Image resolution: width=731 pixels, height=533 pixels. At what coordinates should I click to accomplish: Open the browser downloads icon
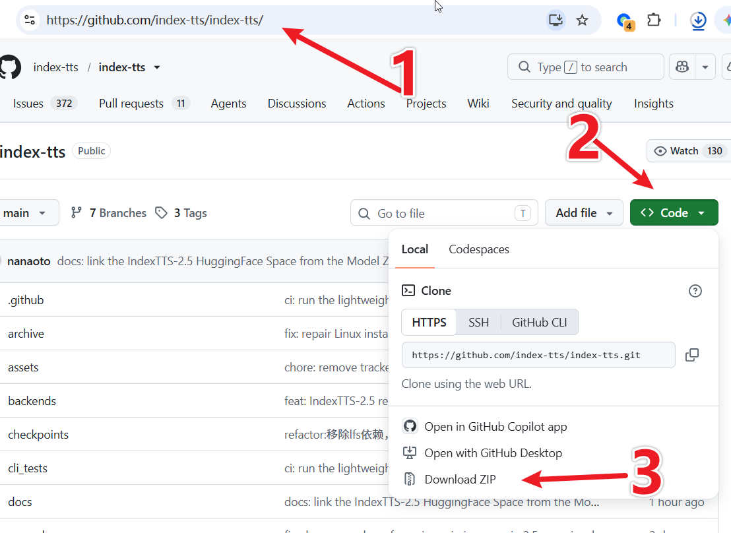[698, 20]
